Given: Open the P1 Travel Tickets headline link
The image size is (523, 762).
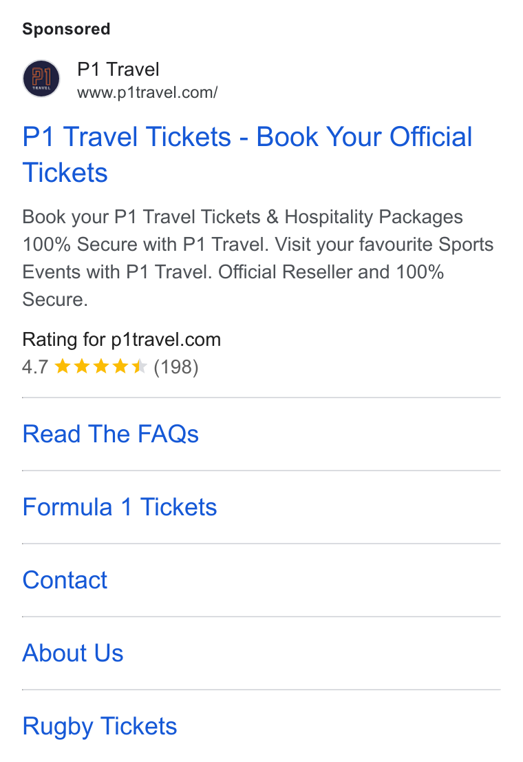Looking at the screenshot, I should pos(247,154).
